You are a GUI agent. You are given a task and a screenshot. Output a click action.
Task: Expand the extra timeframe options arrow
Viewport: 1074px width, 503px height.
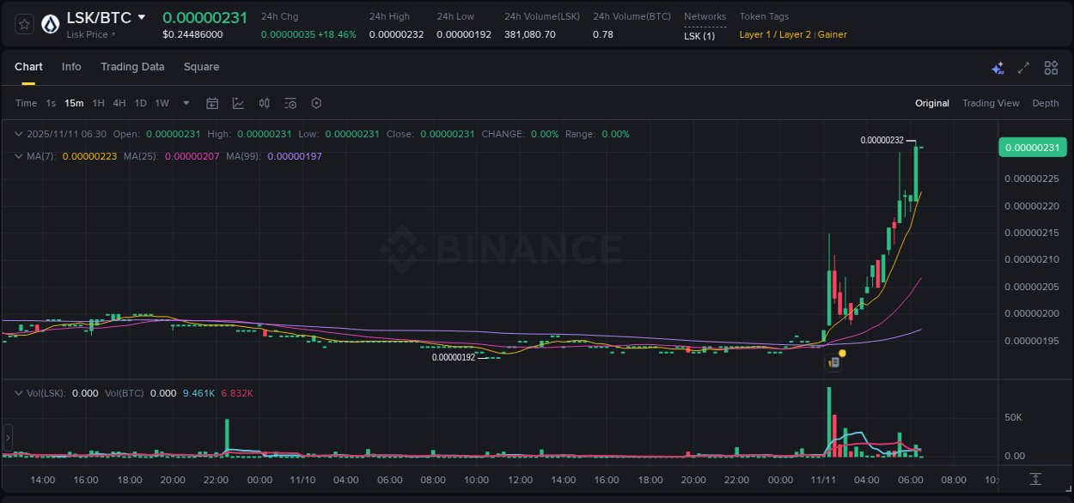click(185, 103)
